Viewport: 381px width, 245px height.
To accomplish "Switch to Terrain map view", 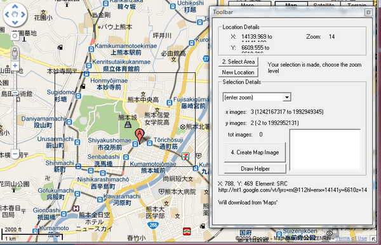I will click(x=357, y=4).
